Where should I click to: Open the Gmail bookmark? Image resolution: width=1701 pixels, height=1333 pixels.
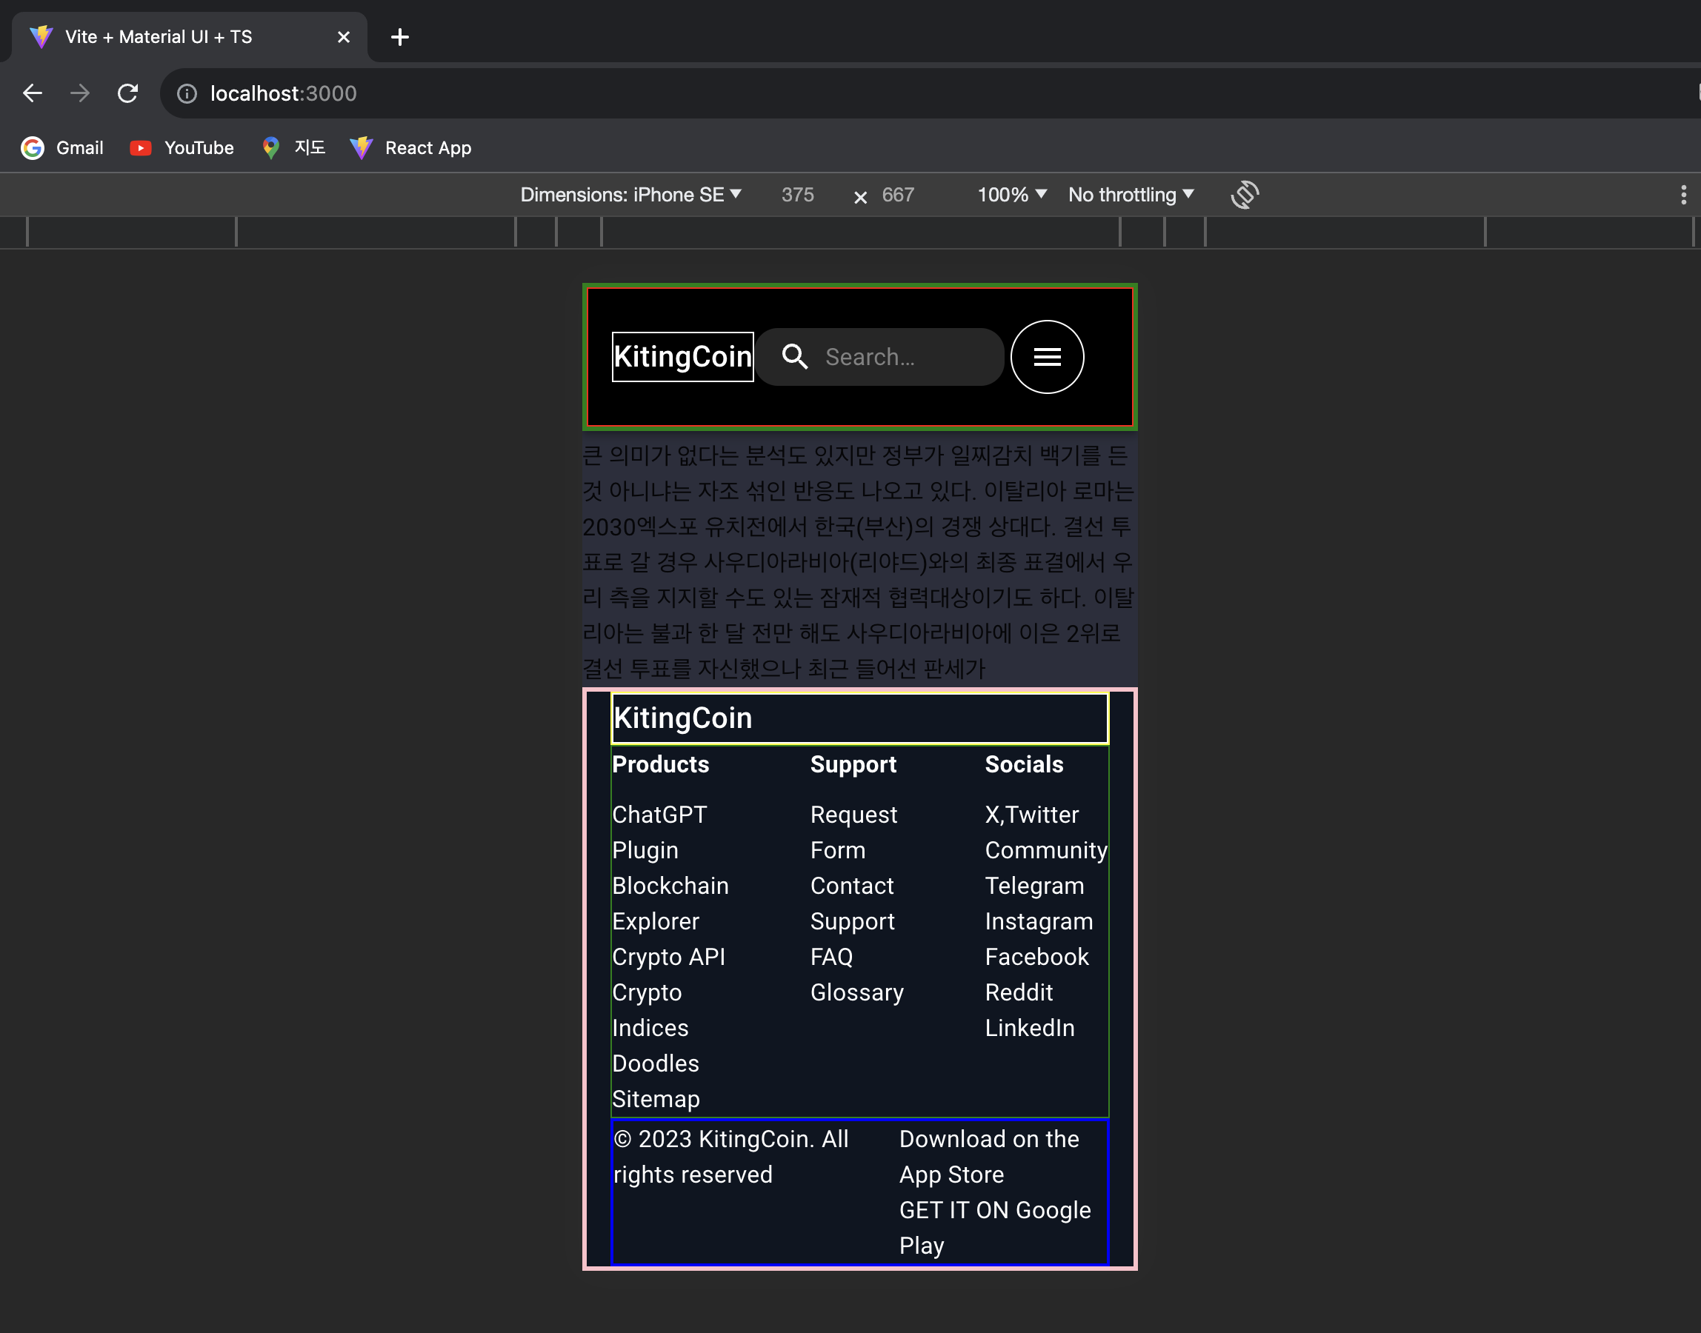tap(62, 147)
